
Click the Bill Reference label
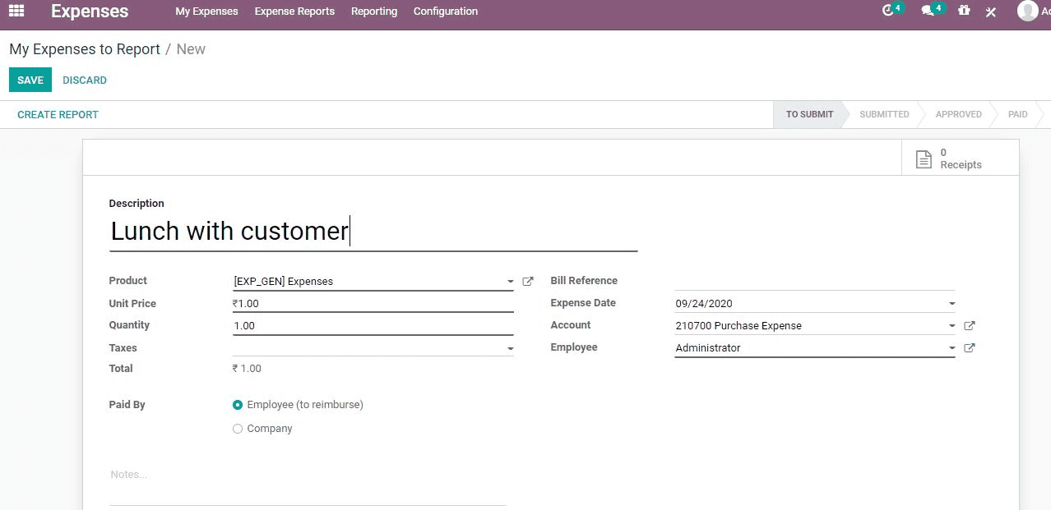[x=584, y=281]
